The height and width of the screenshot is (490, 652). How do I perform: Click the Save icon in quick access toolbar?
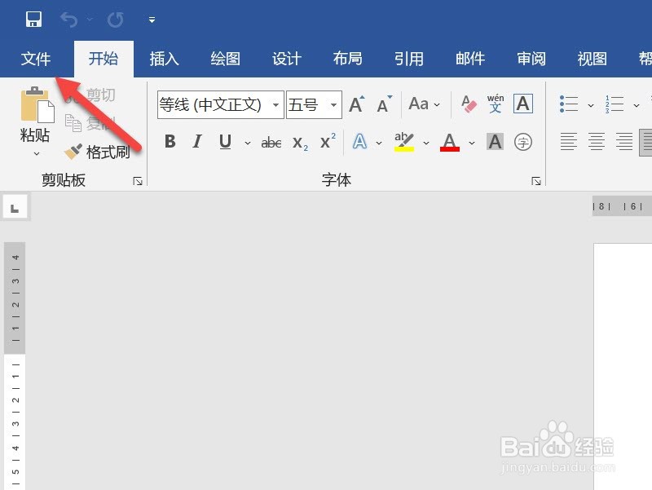pyautogui.click(x=33, y=19)
